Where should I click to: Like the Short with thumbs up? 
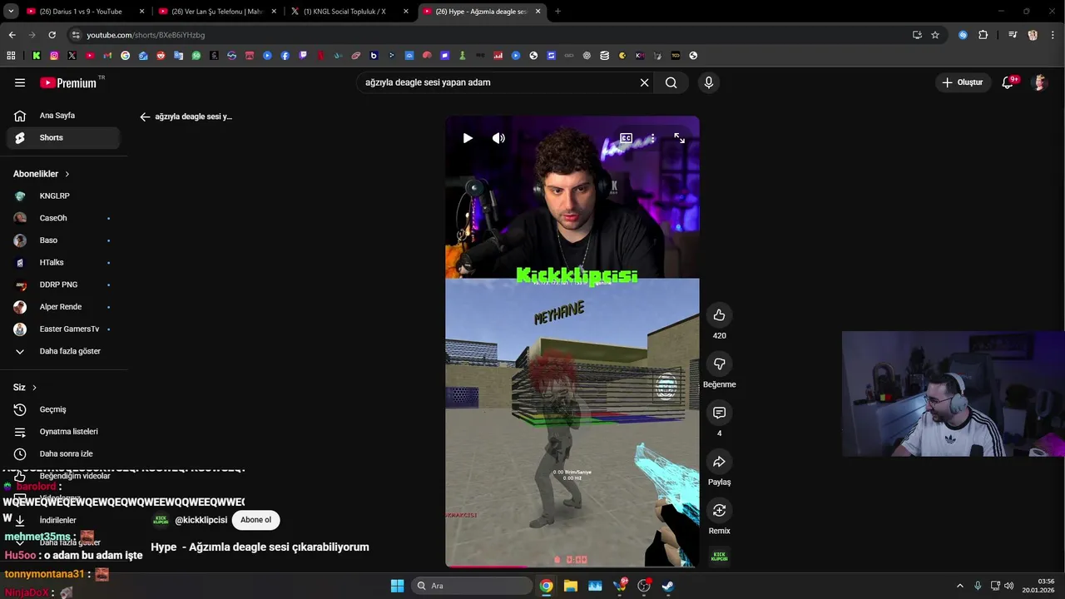[720, 314]
